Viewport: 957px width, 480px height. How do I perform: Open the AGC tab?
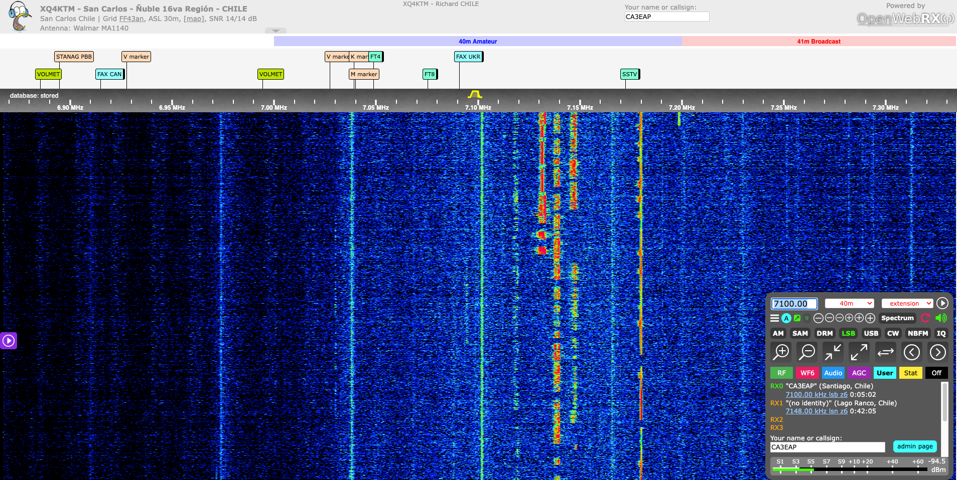coord(859,373)
